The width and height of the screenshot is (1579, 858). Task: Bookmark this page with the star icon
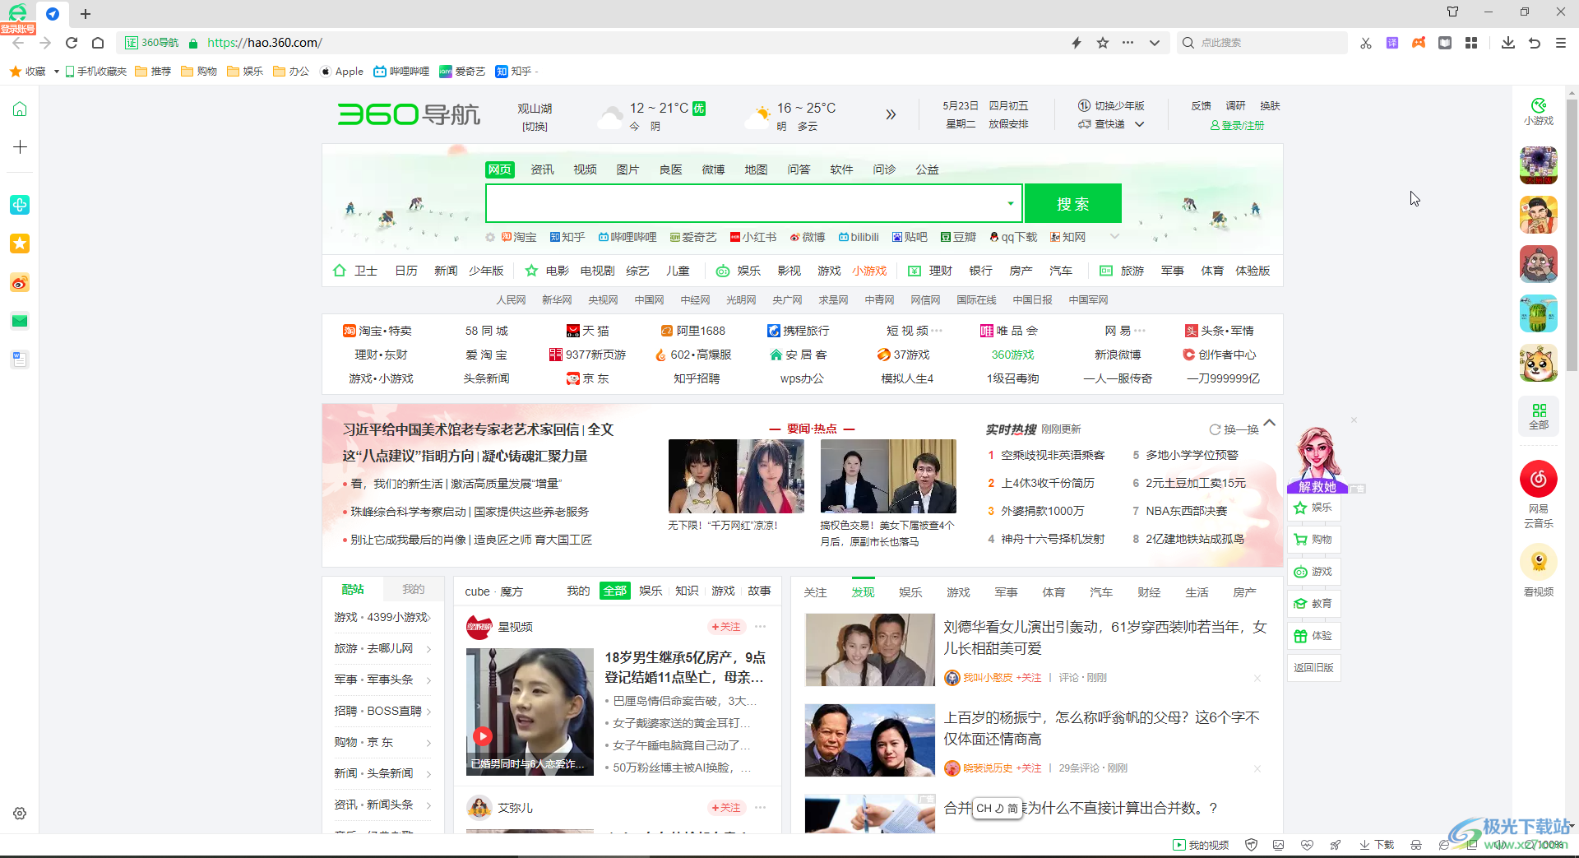1103,43
